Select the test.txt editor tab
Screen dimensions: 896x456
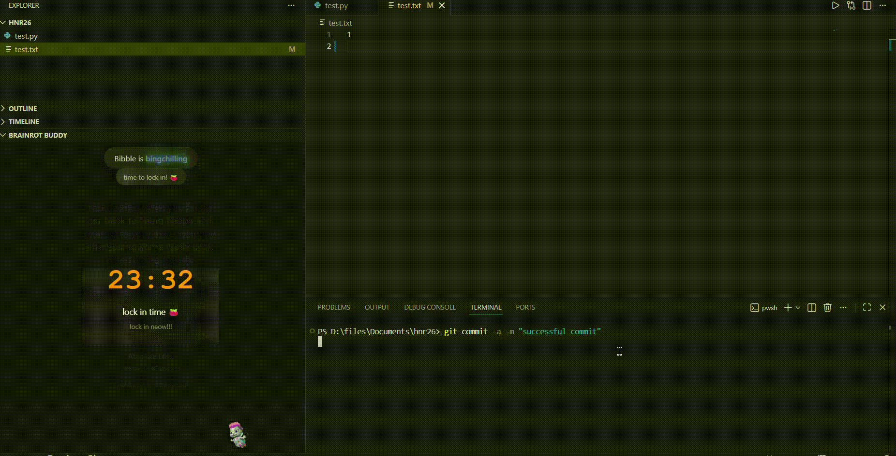[x=409, y=6]
